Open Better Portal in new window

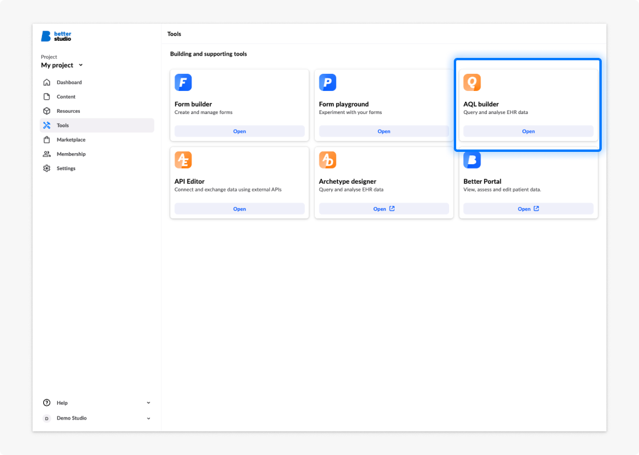click(x=528, y=209)
